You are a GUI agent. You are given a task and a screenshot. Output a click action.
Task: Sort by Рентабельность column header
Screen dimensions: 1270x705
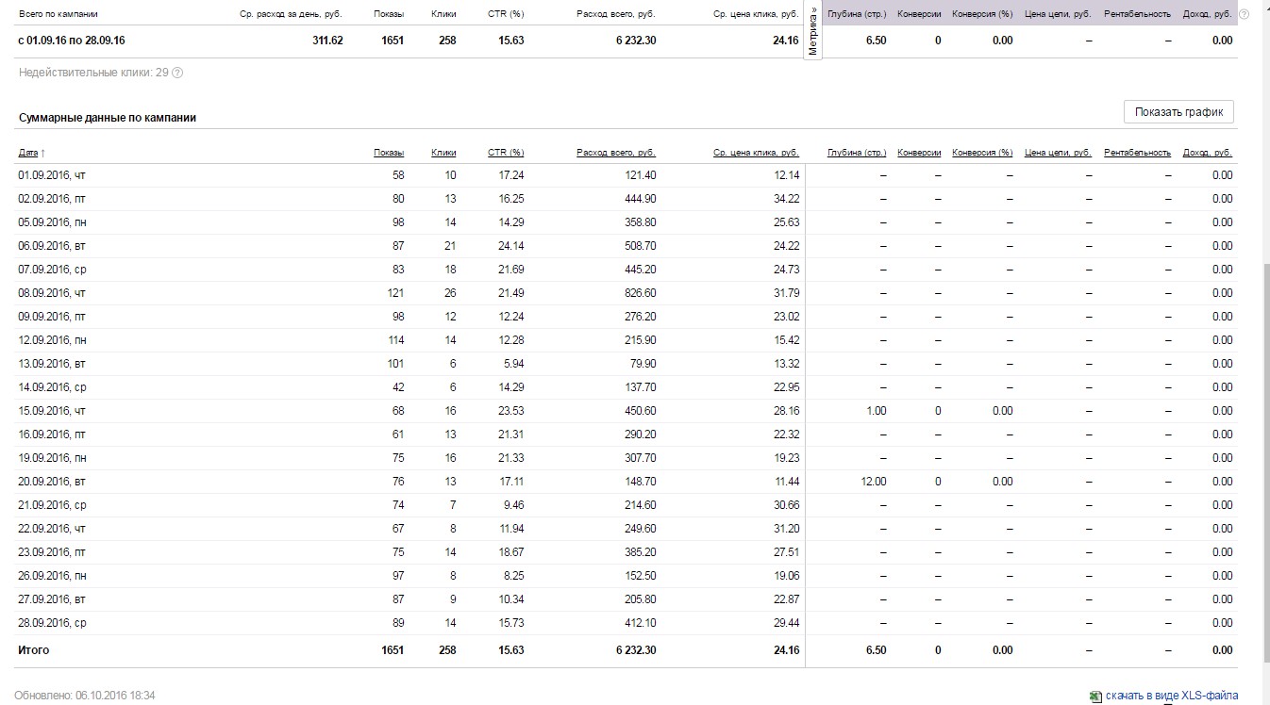[x=1137, y=153]
